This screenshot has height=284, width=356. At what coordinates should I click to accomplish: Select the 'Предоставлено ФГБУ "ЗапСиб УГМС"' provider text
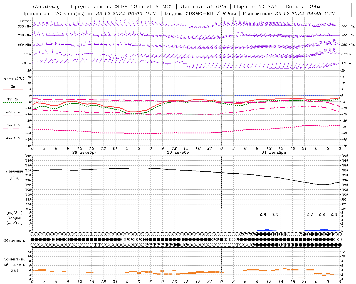tap(122, 7)
